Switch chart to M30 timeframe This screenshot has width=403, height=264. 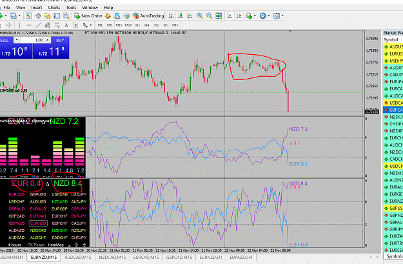(128, 25)
